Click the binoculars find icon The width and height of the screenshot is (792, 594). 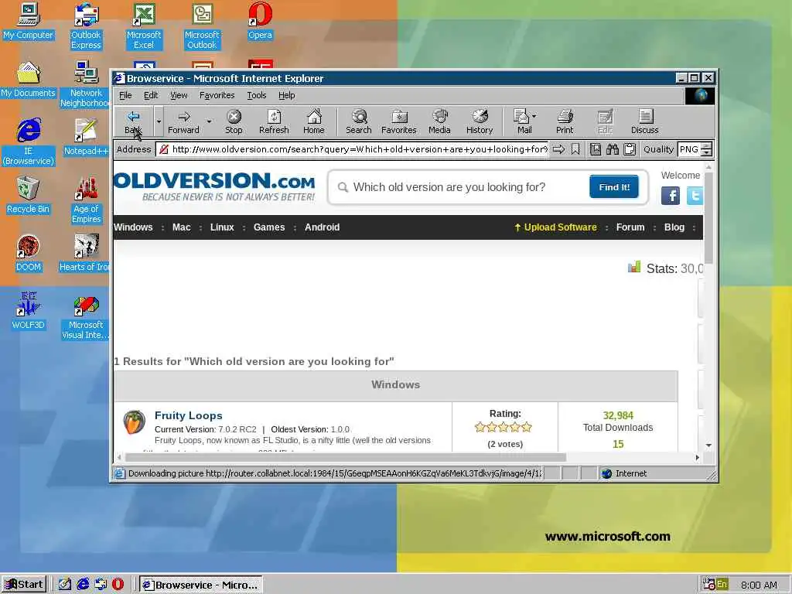click(613, 149)
